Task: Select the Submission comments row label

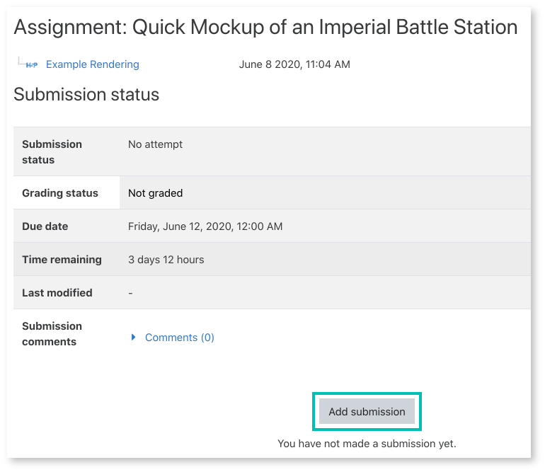Action: (52, 333)
